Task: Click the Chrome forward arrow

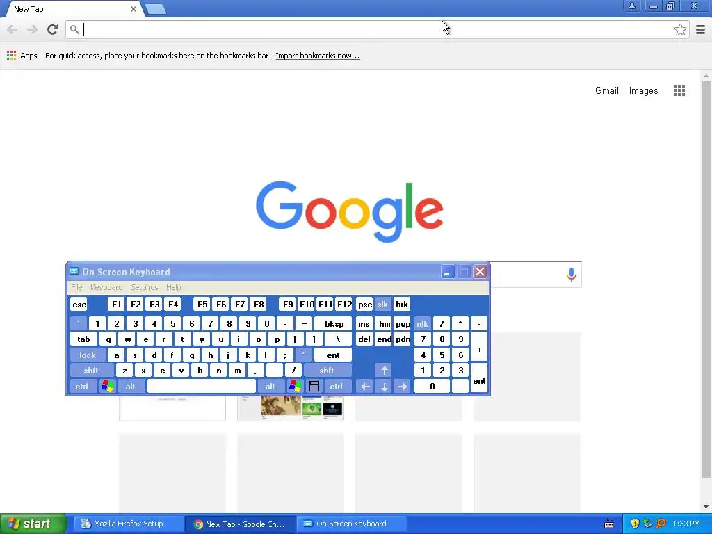Action: [x=32, y=30]
